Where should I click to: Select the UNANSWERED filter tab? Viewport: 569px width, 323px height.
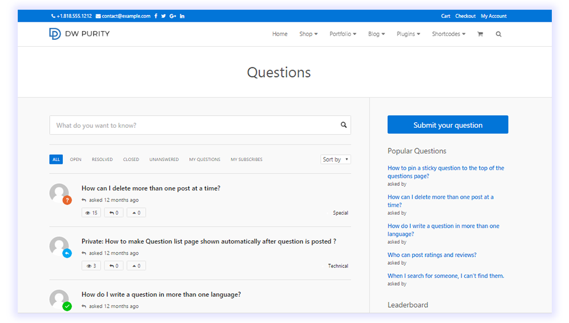tap(164, 159)
